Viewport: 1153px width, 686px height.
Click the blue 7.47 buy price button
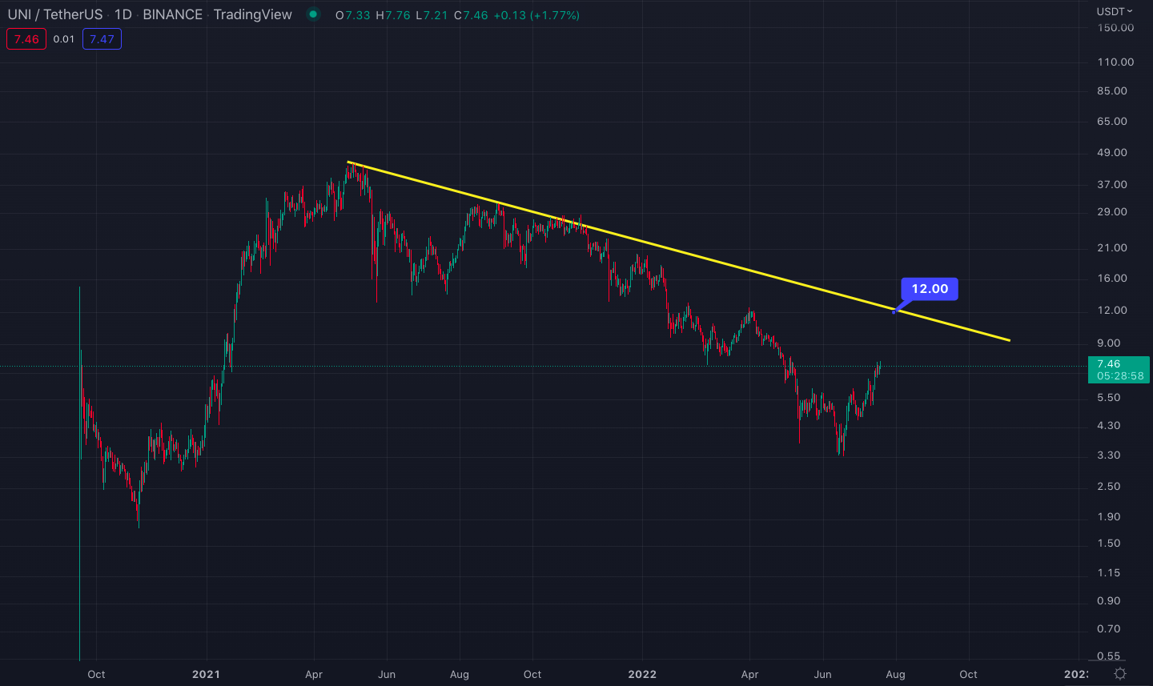102,39
